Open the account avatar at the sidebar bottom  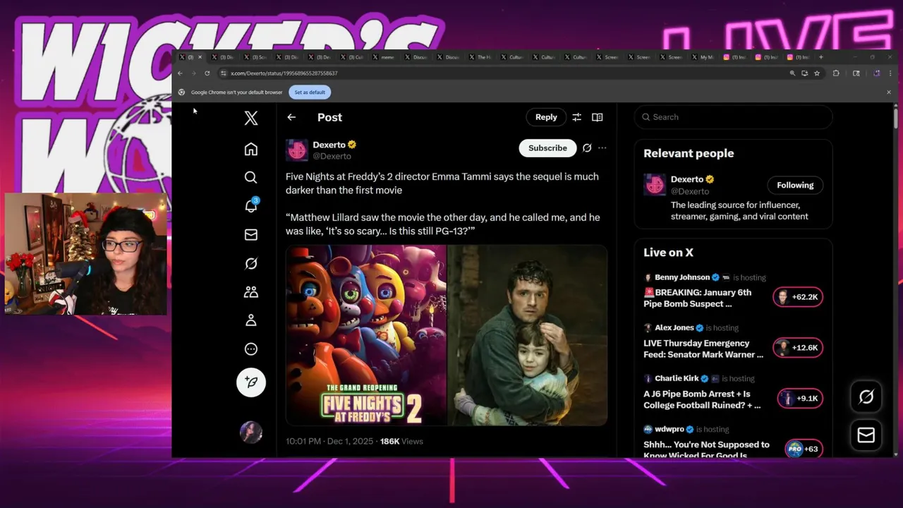[251, 432]
